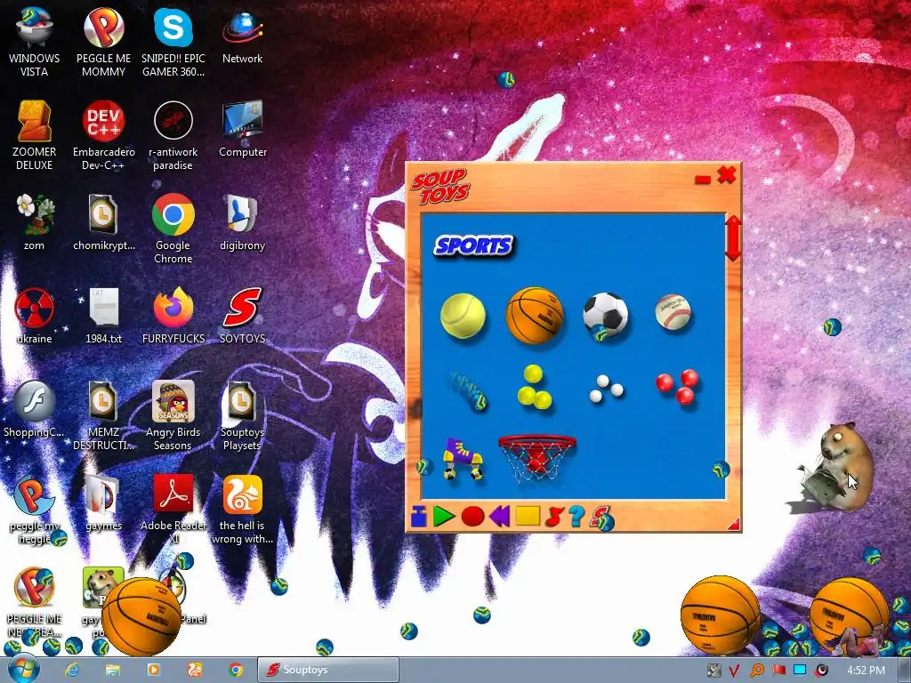Viewport: 911px width, 683px height.
Task: Select the 1984.txt file icon
Action: point(103,316)
